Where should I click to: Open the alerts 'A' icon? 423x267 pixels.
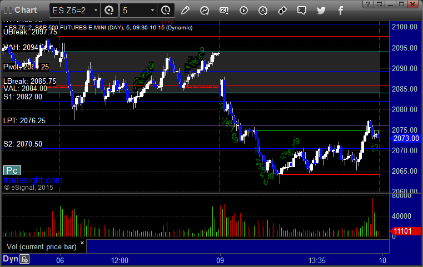(x=263, y=11)
